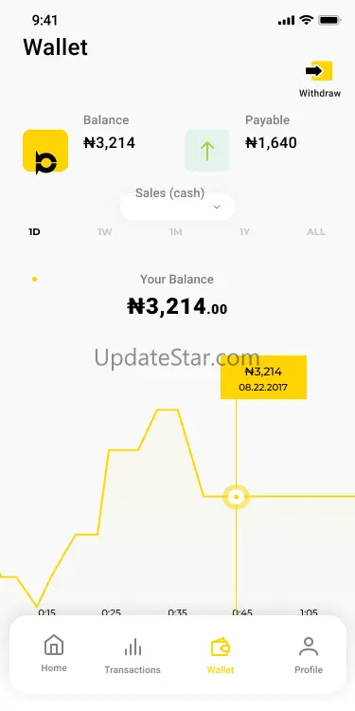This screenshot has height=711, width=355.
Task: Click the Withdraw label
Action: pos(320,94)
